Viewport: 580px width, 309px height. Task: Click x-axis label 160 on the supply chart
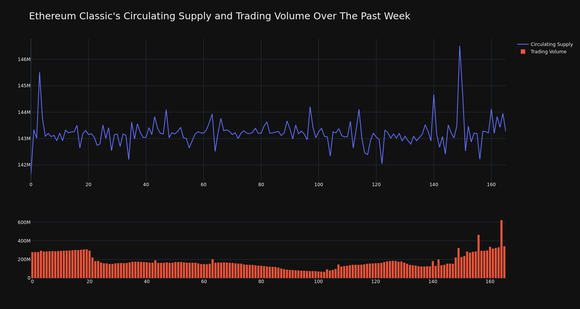[x=491, y=185]
